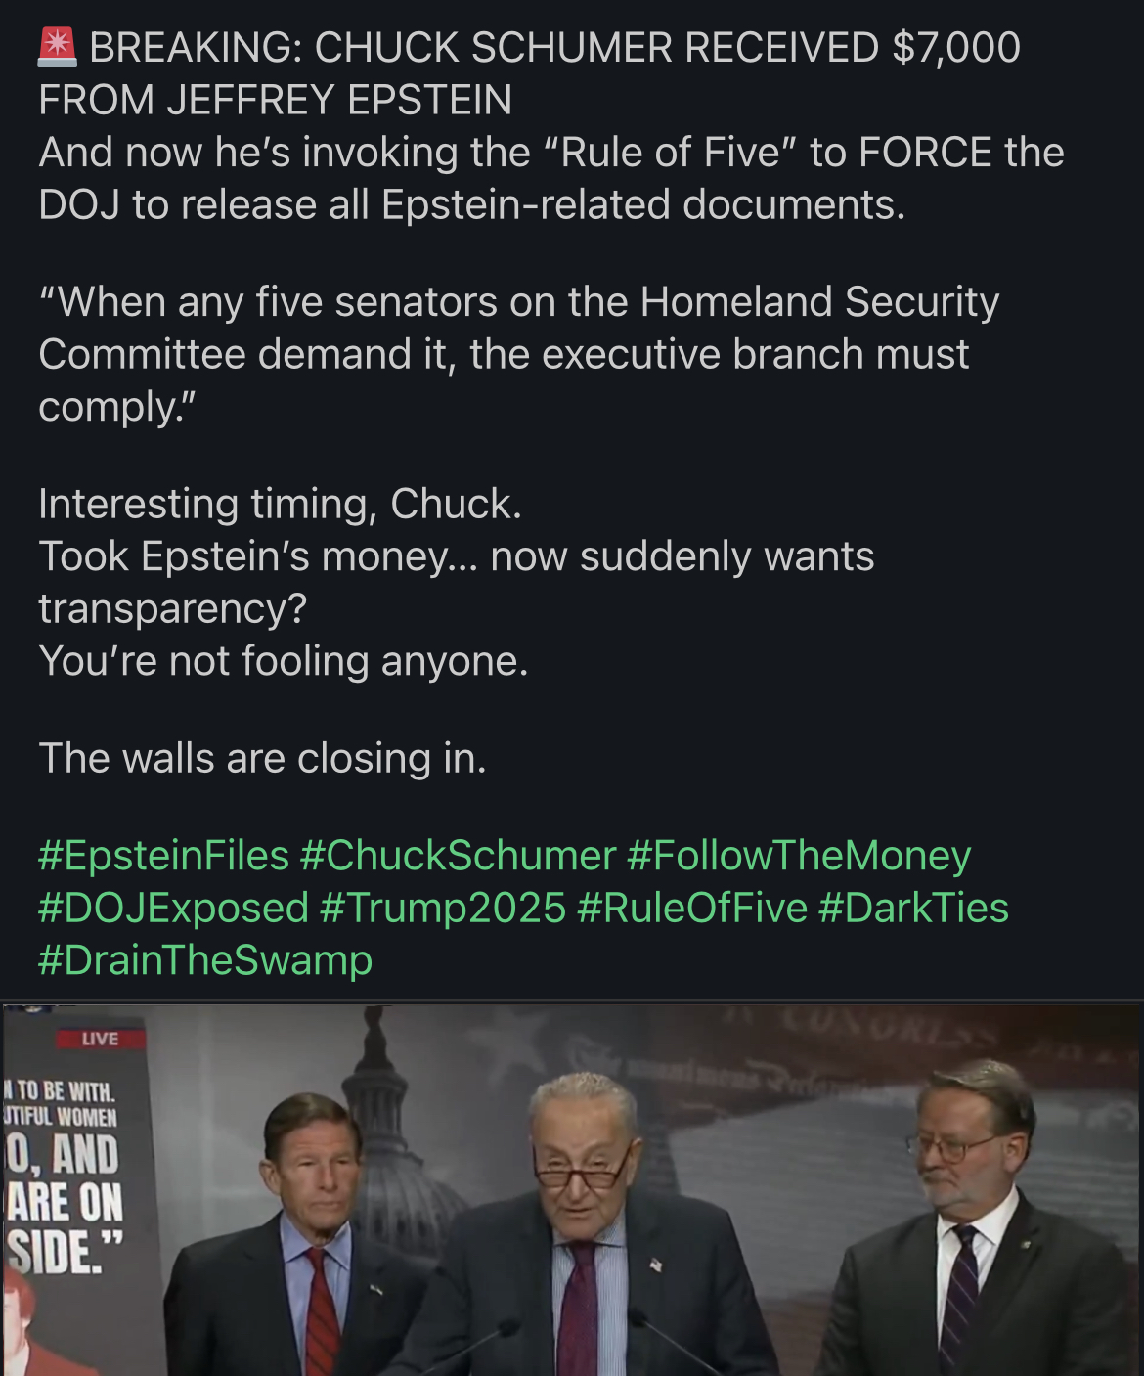Image resolution: width=1144 pixels, height=1376 pixels.
Task: Click the red siren emoji icon
Action: 58,47
